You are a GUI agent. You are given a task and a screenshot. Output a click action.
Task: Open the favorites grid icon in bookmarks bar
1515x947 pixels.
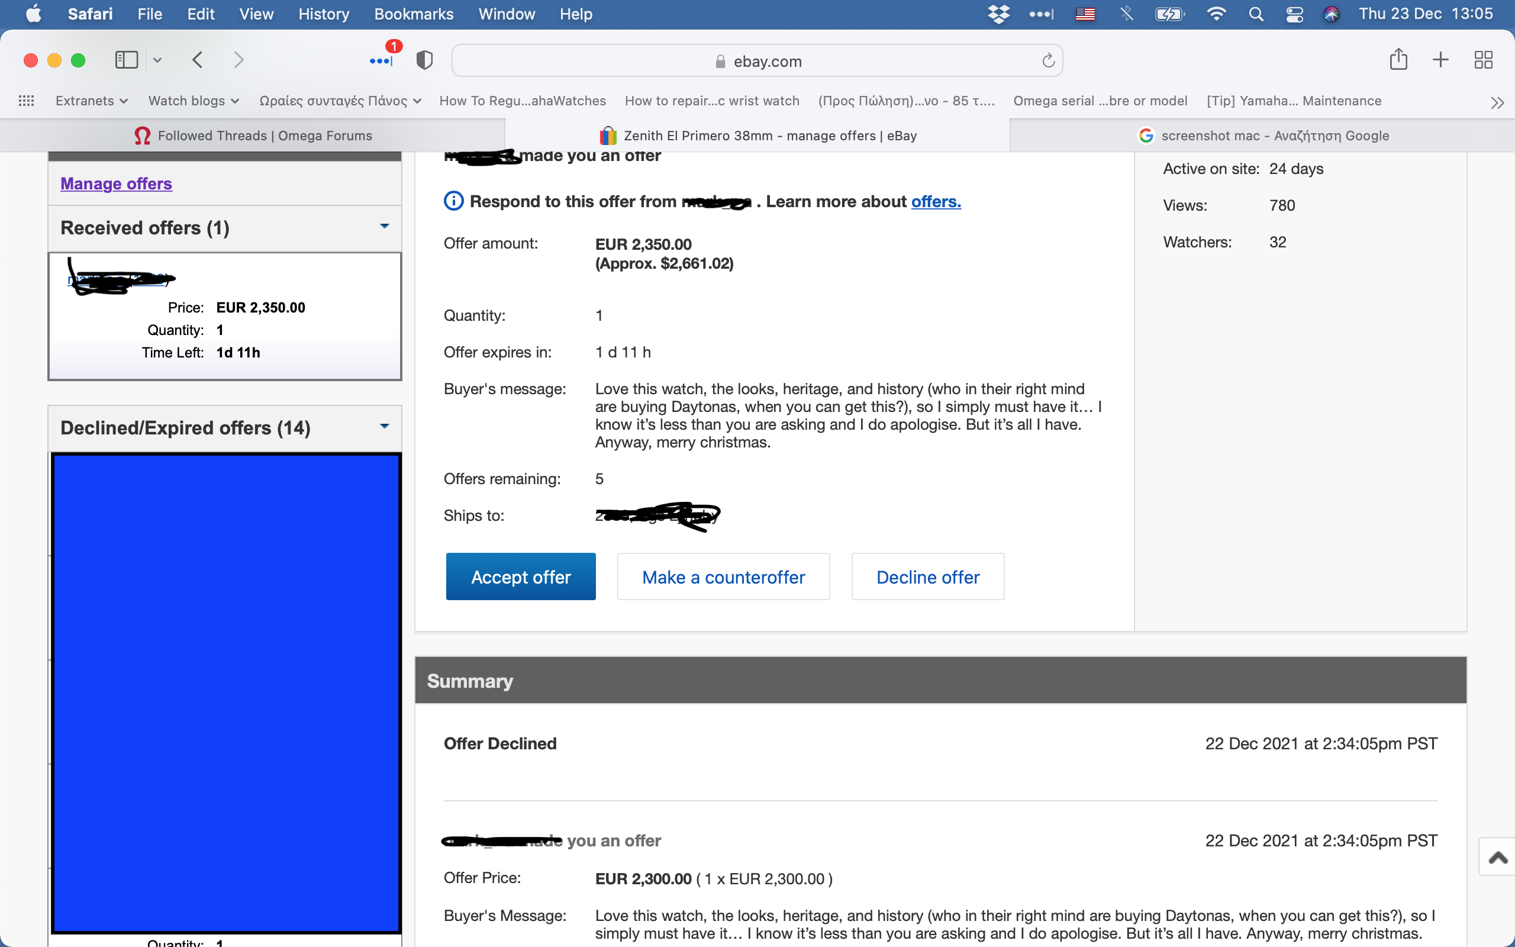[x=26, y=101]
